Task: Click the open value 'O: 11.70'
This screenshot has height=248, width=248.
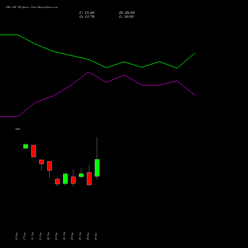Action: (87, 17)
